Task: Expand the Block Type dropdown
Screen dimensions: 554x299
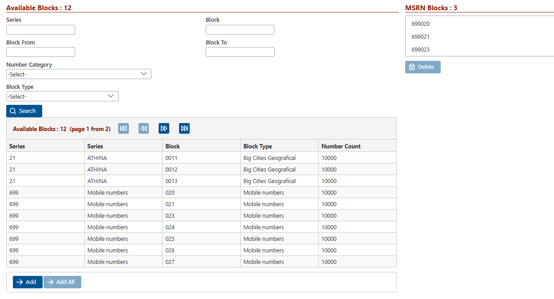Action: [62, 96]
